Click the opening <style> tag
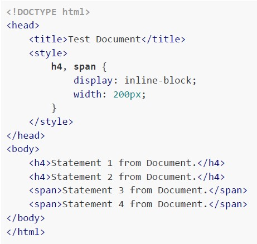This screenshot has height=244, width=257. point(48,53)
